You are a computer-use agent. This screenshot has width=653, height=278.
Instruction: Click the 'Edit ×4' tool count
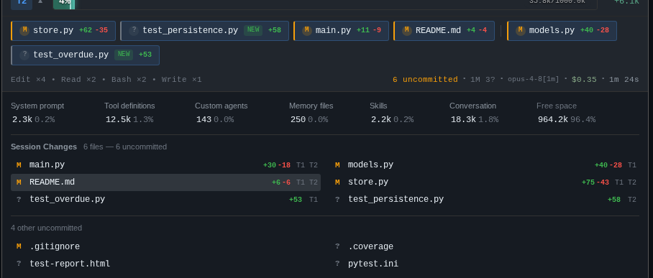coord(28,80)
